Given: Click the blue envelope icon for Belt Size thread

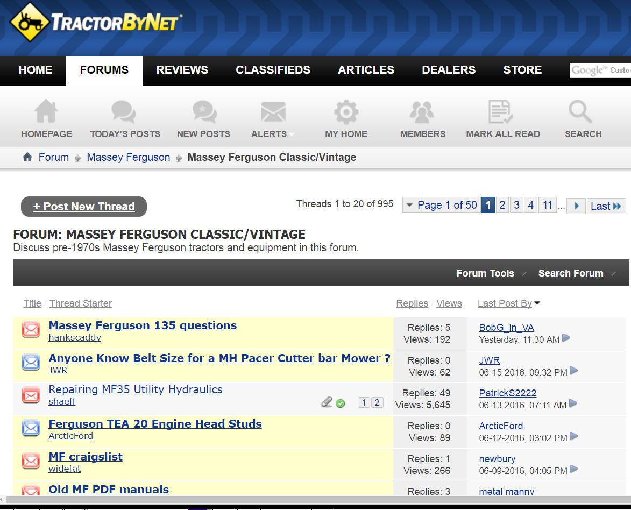Looking at the screenshot, I should 31,362.
